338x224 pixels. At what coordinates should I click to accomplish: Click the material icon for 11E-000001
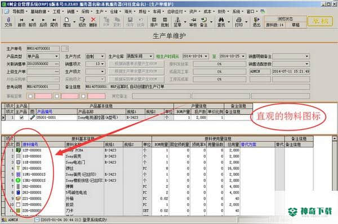coord(19,162)
